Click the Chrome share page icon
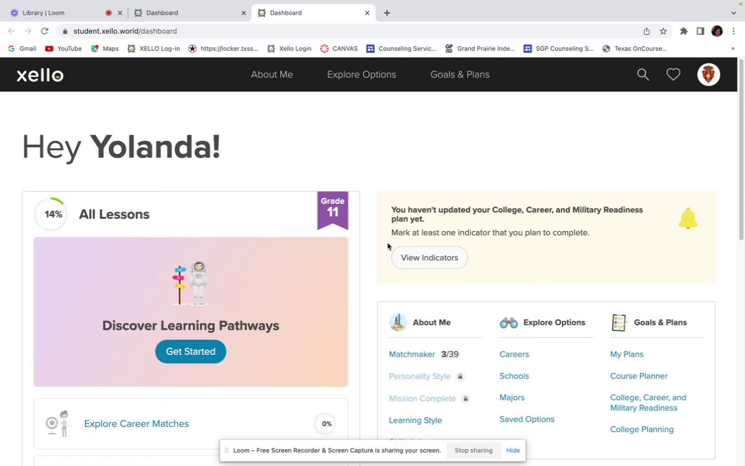 646,31
